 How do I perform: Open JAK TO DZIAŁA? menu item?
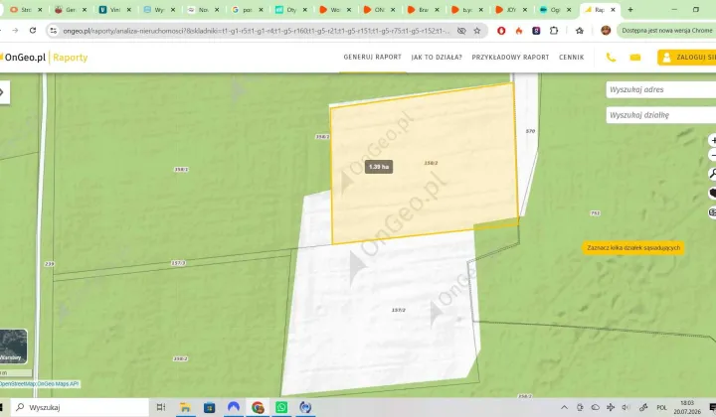click(x=437, y=58)
